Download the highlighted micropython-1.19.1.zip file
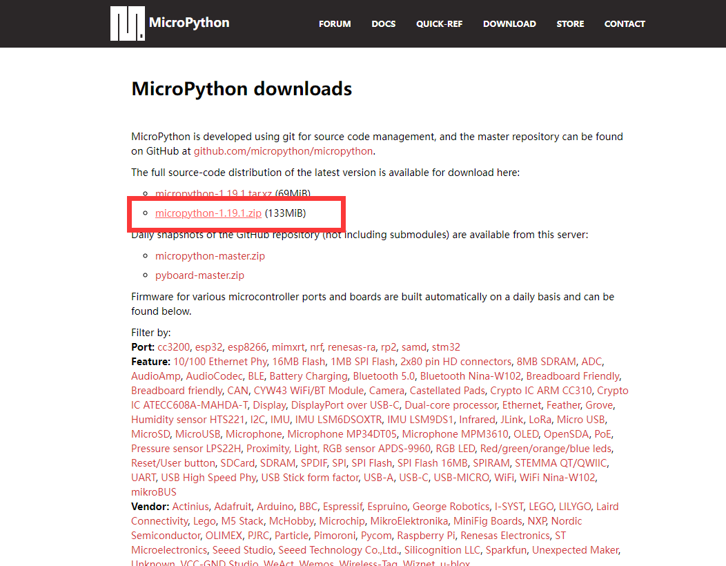This screenshot has width=726, height=566. (208, 213)
